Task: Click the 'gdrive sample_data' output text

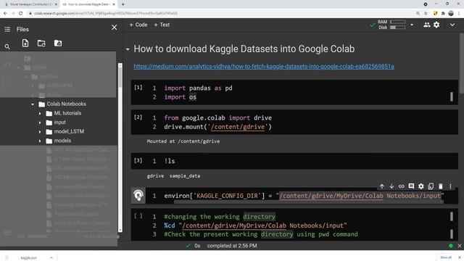Action: tap(173, 176)
